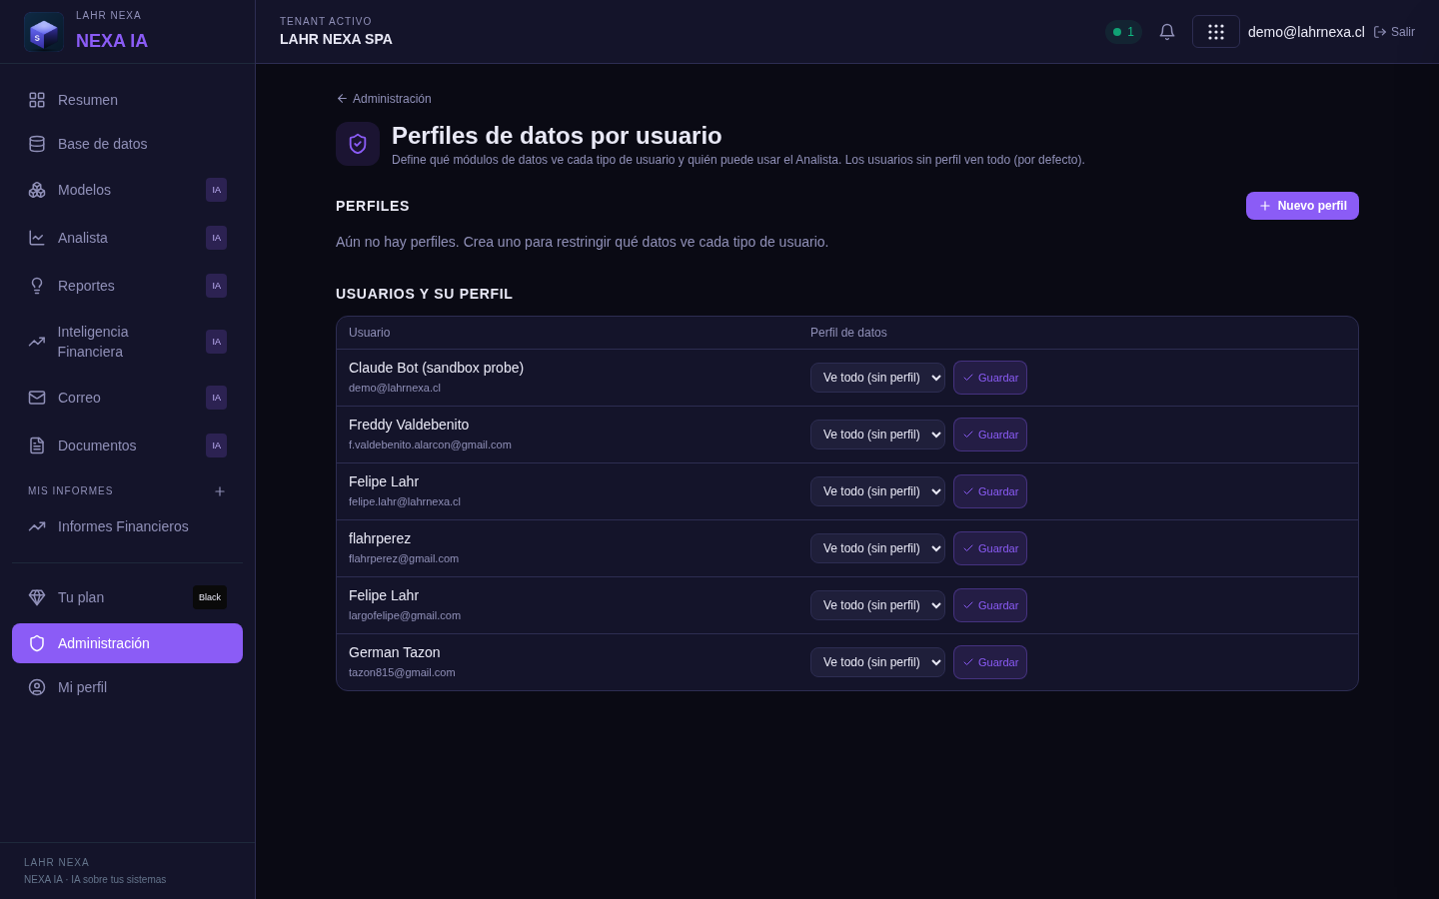Click the Usuario column header

pos(370,333)
